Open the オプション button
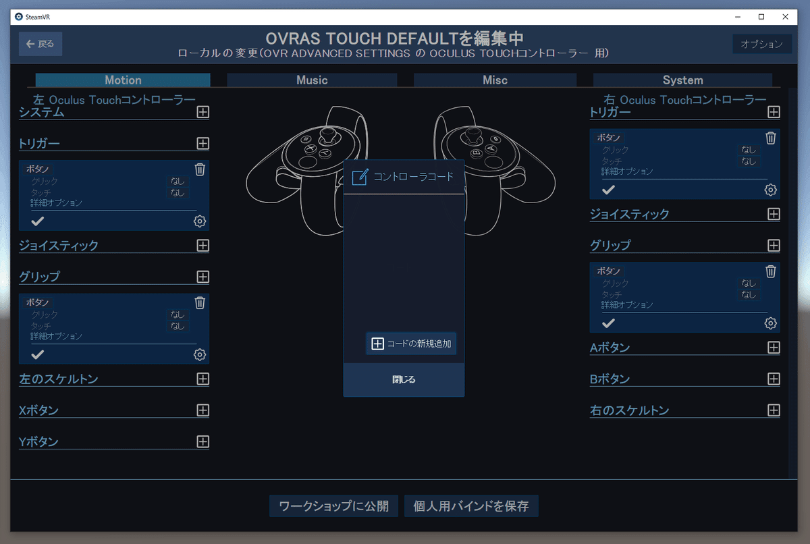Image resolution: width=810 pixels, height=544 pixels. click(761, 44)
